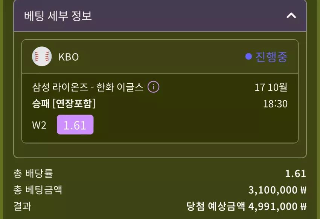Click the 진행중 status label
The image size is (320, 219).
coord(271,57)
